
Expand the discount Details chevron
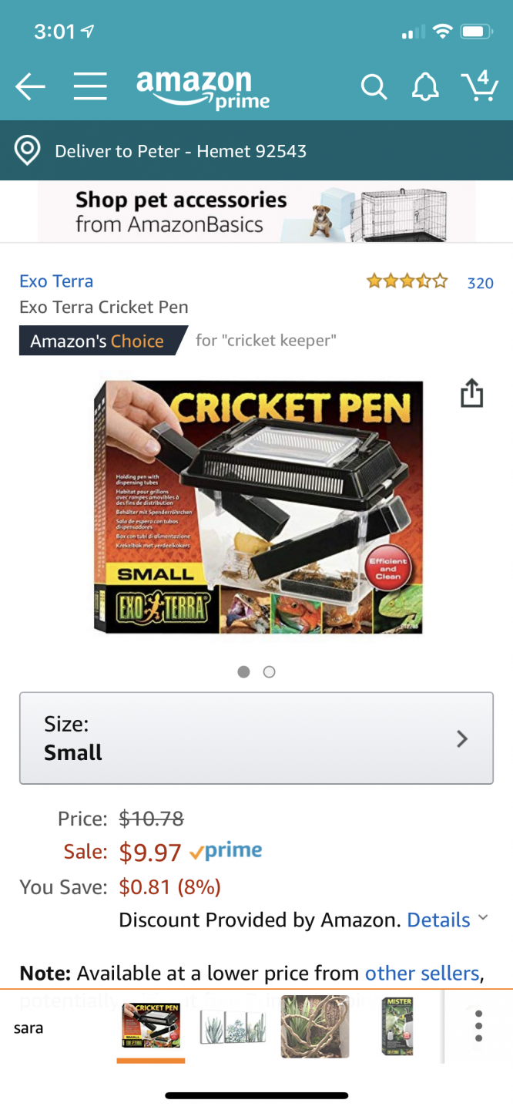tap(483, 918)
